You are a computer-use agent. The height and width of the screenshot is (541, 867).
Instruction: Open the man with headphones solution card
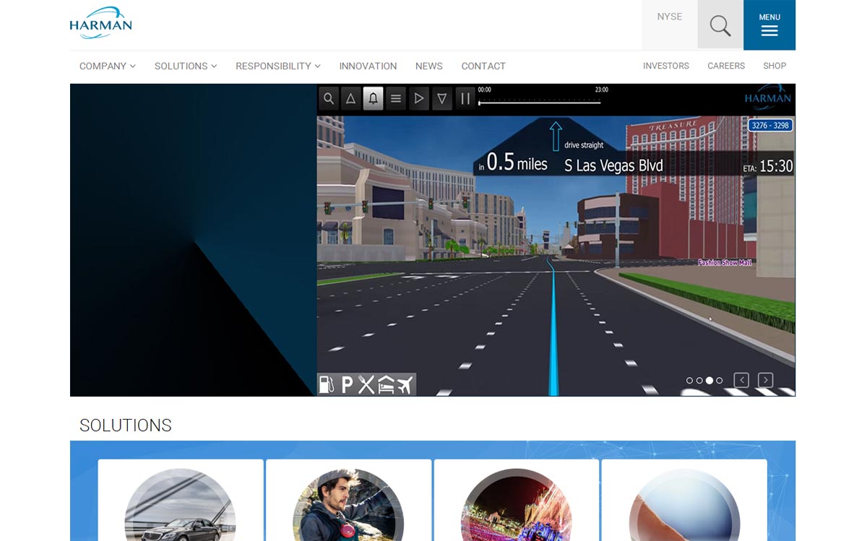(348, 500)
